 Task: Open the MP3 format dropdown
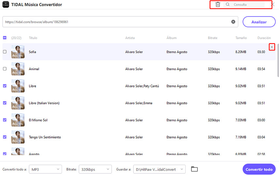coord(45,169)
